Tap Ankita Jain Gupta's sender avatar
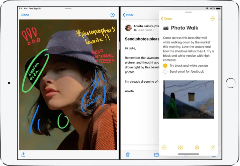This screenshot has width=240, height=166. click(128, 28)
